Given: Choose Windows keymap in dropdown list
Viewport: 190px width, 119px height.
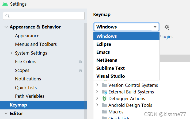Looking at the screenshot, I should 126,36.
